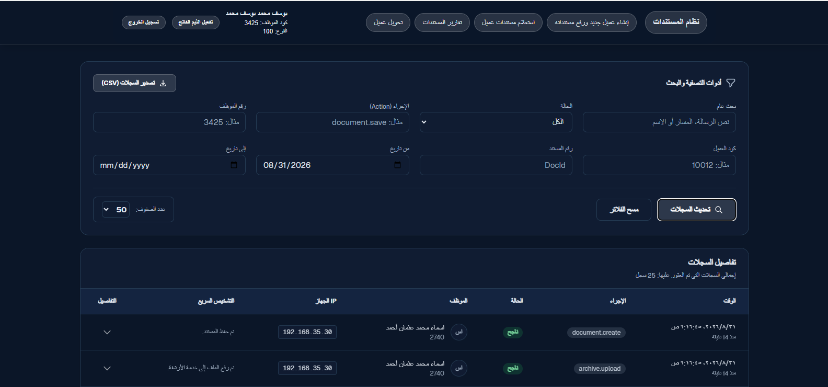Toggle the light theme with تفعيل الثيم الفاتح

click(195, 22)
